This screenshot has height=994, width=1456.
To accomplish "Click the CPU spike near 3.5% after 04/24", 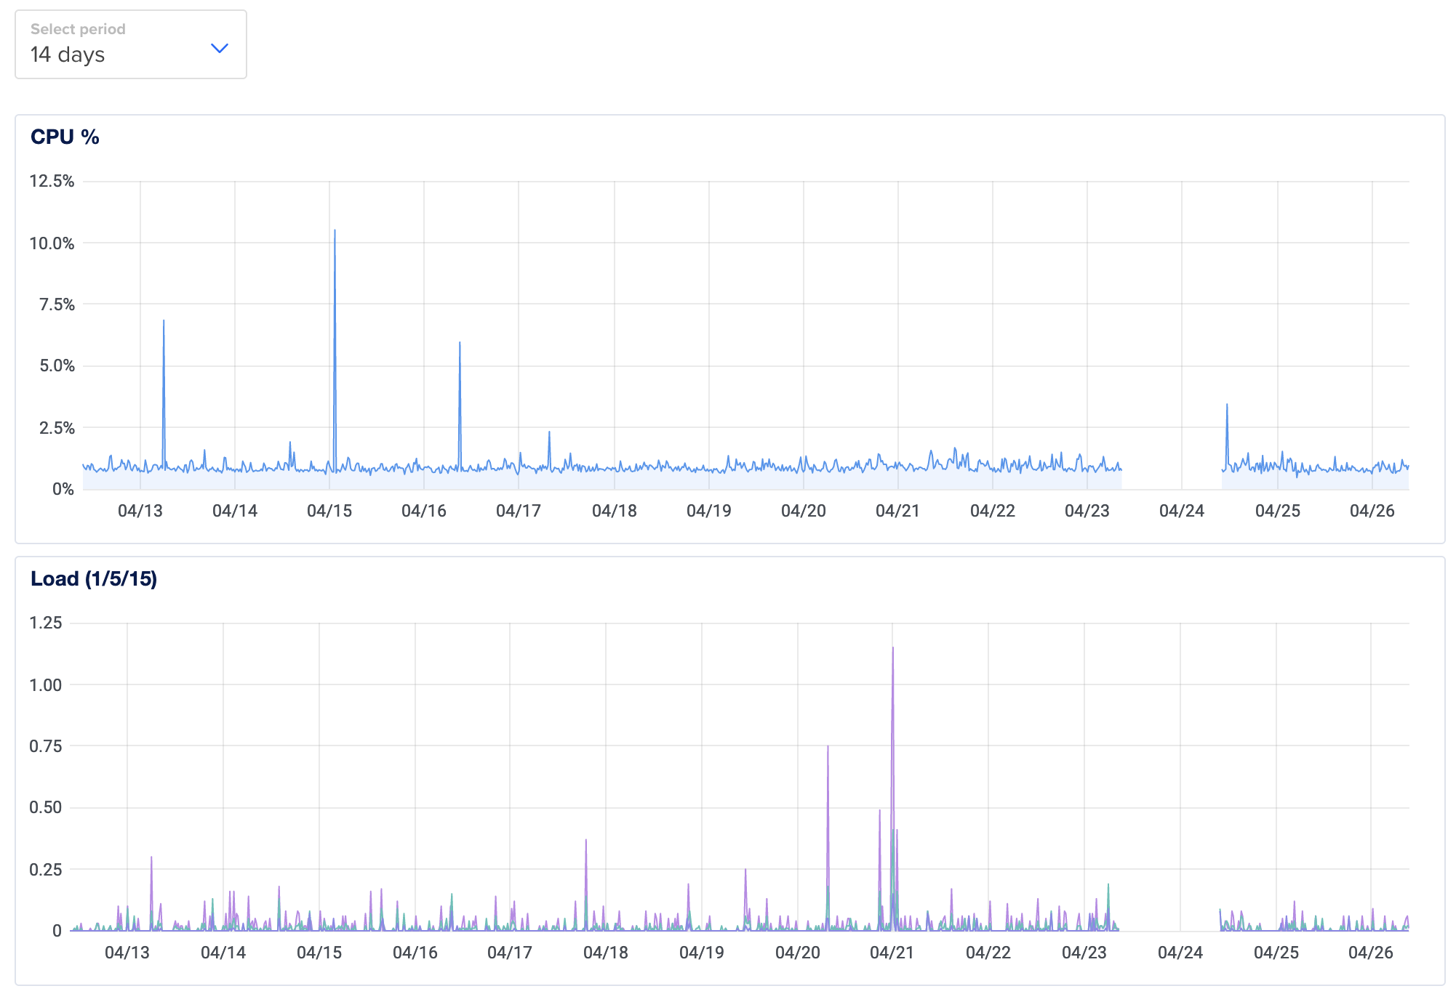I will click(1227, 405).
